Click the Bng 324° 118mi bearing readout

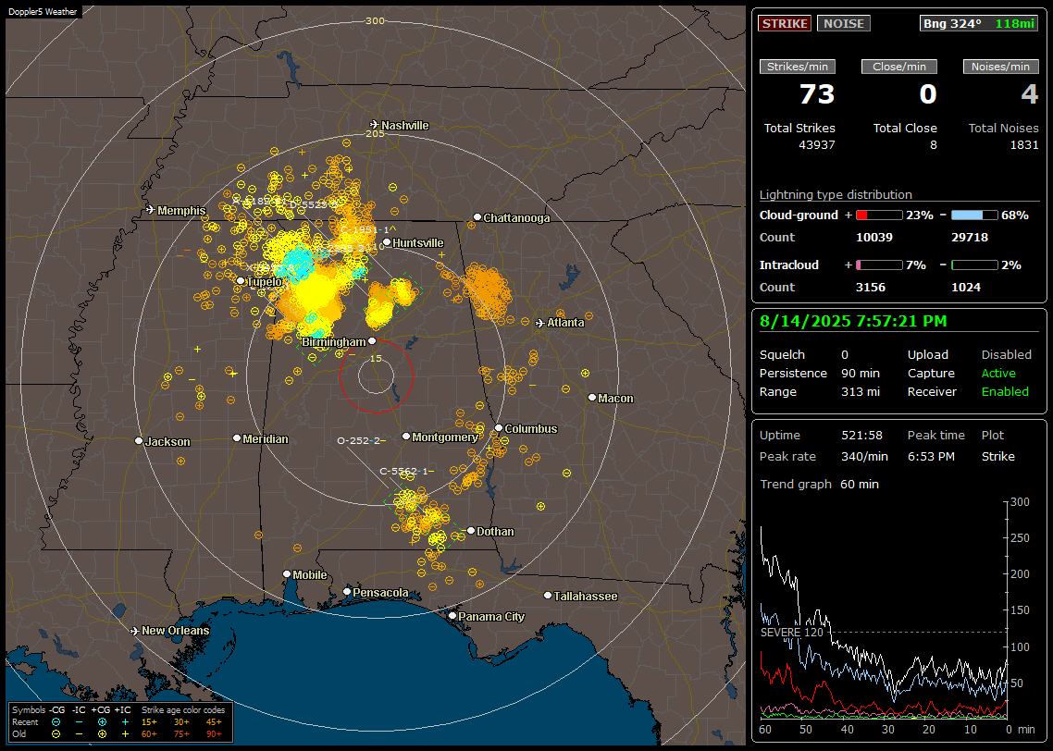tap(978, 23)
